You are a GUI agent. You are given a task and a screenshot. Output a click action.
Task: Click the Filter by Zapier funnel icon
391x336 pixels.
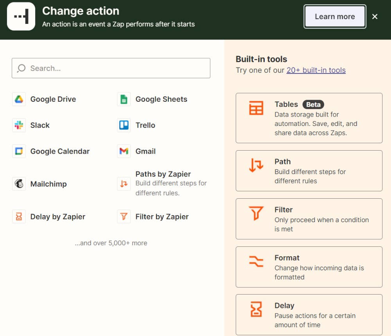124,217
